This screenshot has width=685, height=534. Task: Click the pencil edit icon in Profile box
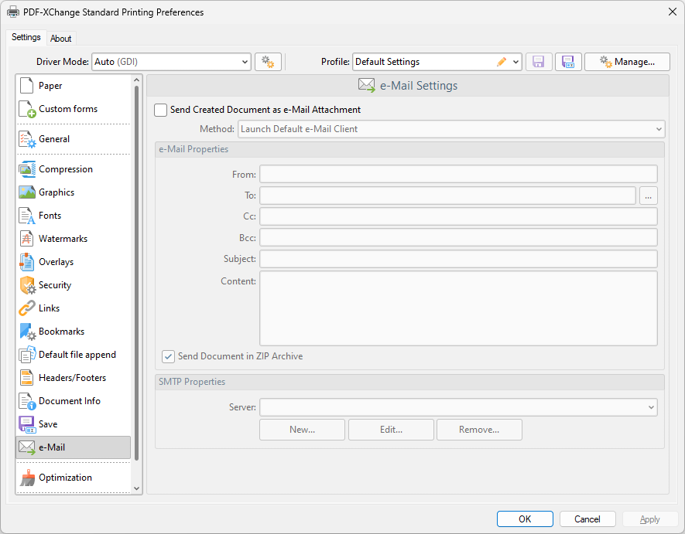[502, 62]
